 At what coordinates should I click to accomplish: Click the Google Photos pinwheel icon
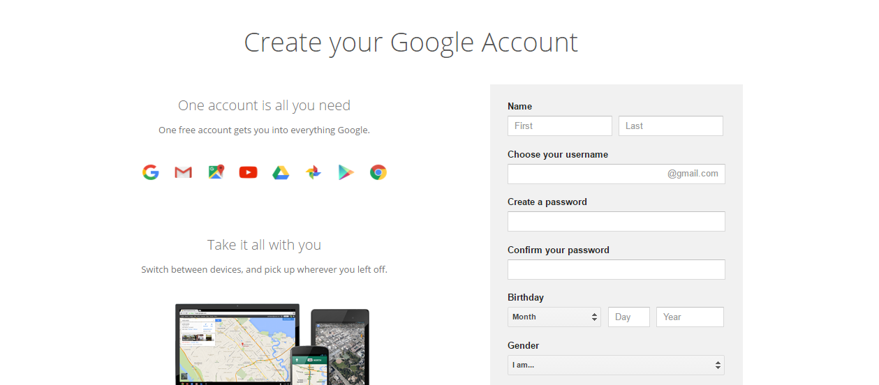click(313, 172)
